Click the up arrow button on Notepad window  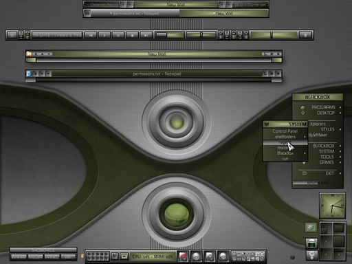(42, 74)
